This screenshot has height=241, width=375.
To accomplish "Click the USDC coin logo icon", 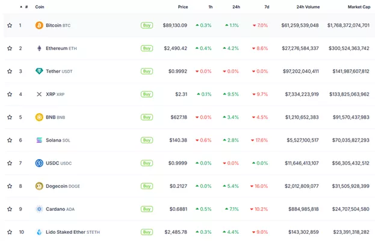I will point(39,163).
